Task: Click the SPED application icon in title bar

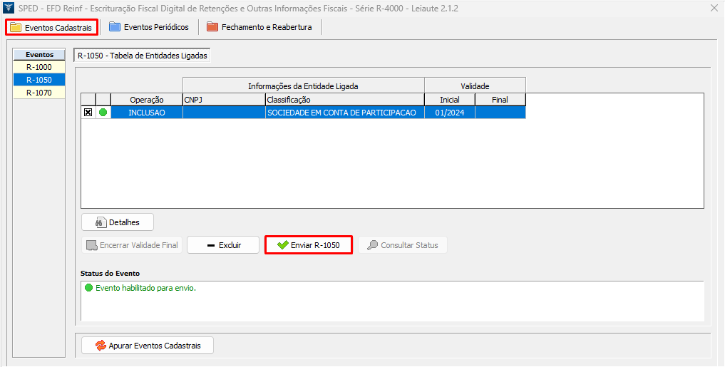Action: tap(9, 8)
